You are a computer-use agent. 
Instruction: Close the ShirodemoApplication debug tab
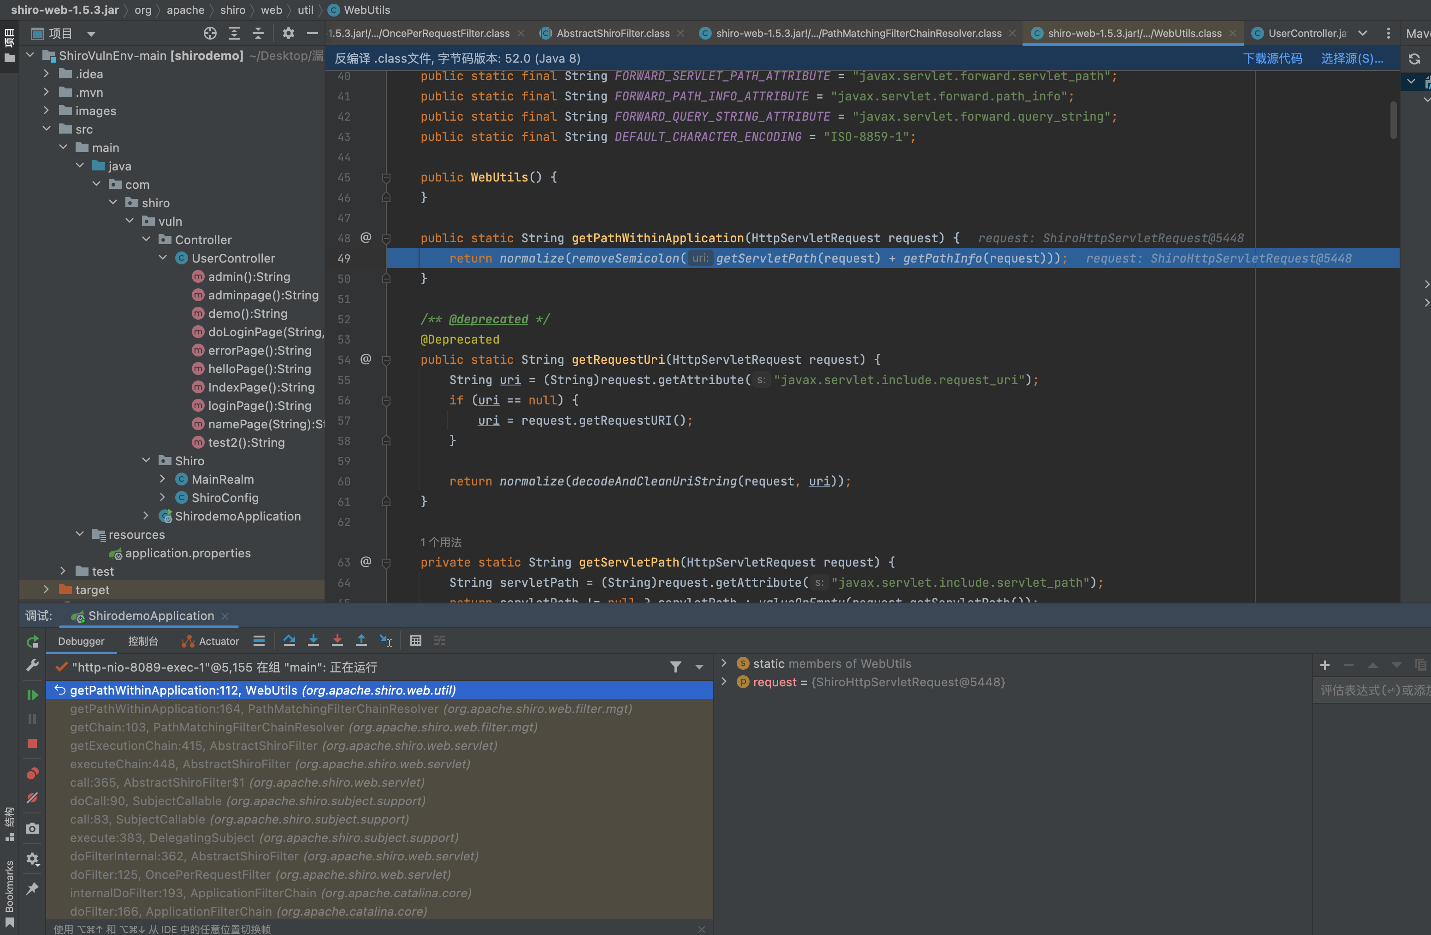(225, 616)
